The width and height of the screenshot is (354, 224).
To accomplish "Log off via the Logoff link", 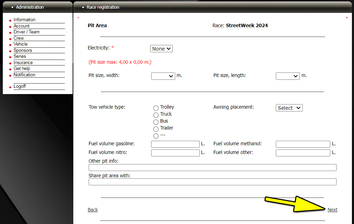I will tap(20, 86).
